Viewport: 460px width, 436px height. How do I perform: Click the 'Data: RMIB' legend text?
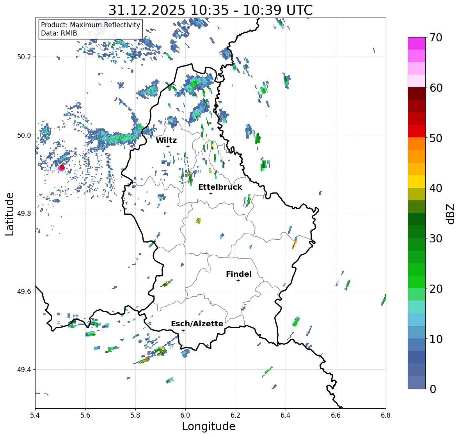pyautogui.click(x=59, y=33)
